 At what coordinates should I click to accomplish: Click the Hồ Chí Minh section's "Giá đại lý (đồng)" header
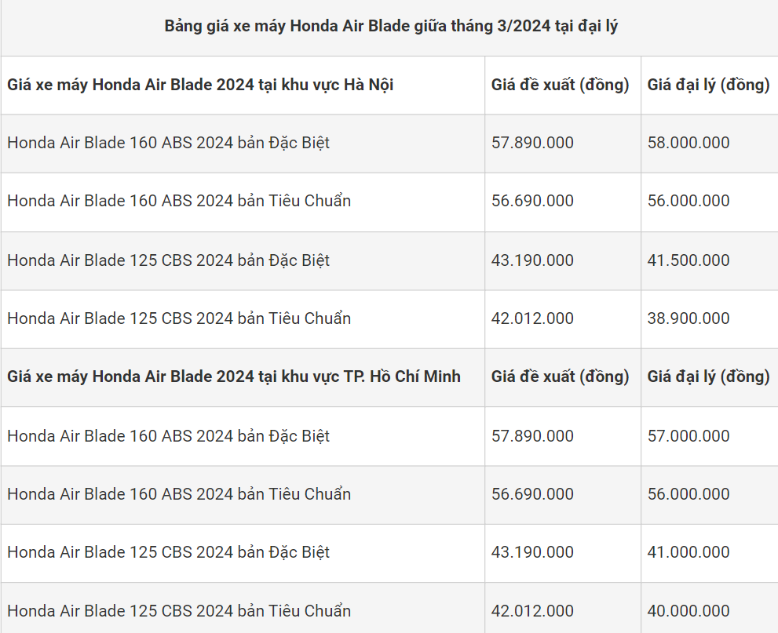(708, 377)
